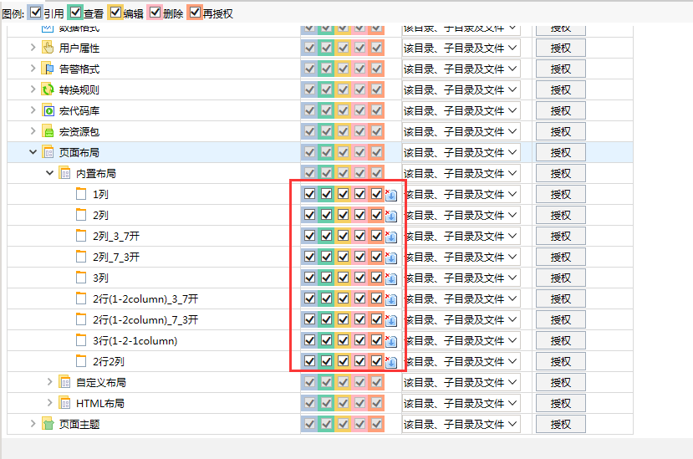Image resolution: width=693 pixels, height=459 pixels.
Task: Toggle the 删除 checkbox for 2列_7_3开
Action: coord(359,257)
